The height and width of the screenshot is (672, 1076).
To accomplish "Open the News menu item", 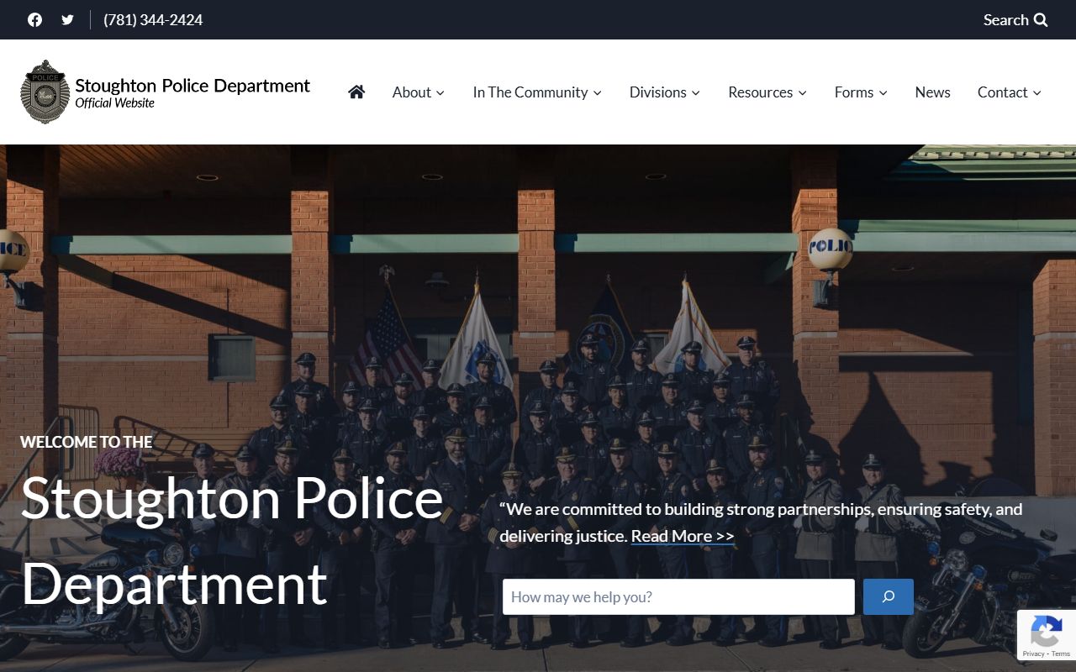I will [932, 92].
